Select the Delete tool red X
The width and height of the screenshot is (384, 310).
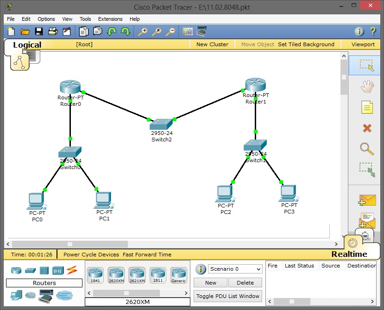click(x=366, y=129)
